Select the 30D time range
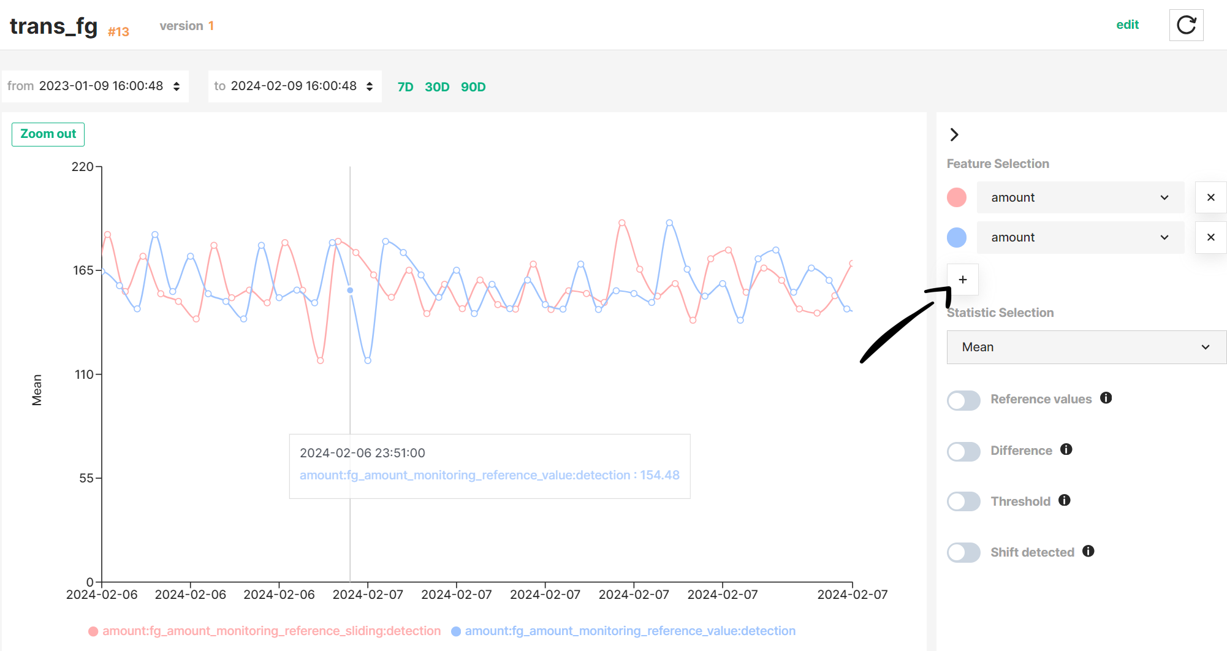The height and width of the screenshot is (651, 1227). coord(437,86)
